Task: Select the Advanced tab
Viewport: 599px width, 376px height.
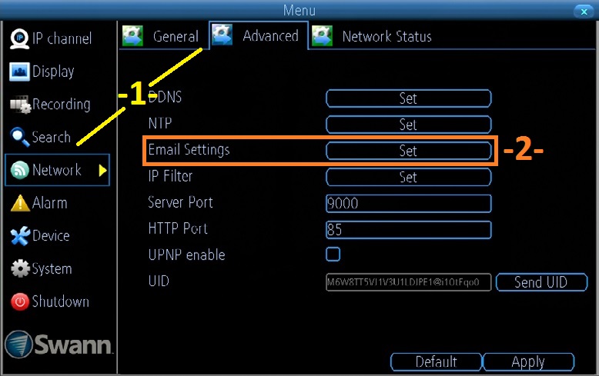Action: click(258, 36)
